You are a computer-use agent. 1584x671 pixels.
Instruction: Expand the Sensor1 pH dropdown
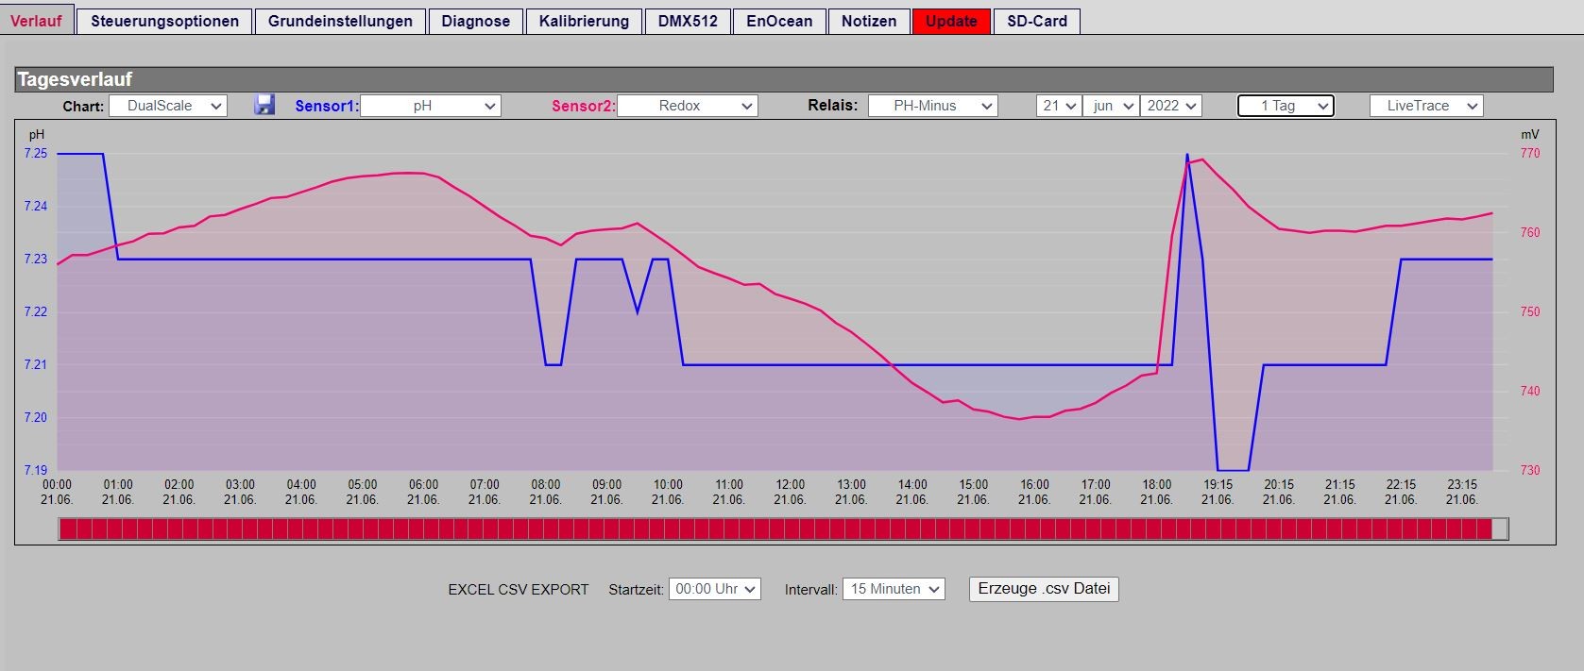(x=431, y=106)
